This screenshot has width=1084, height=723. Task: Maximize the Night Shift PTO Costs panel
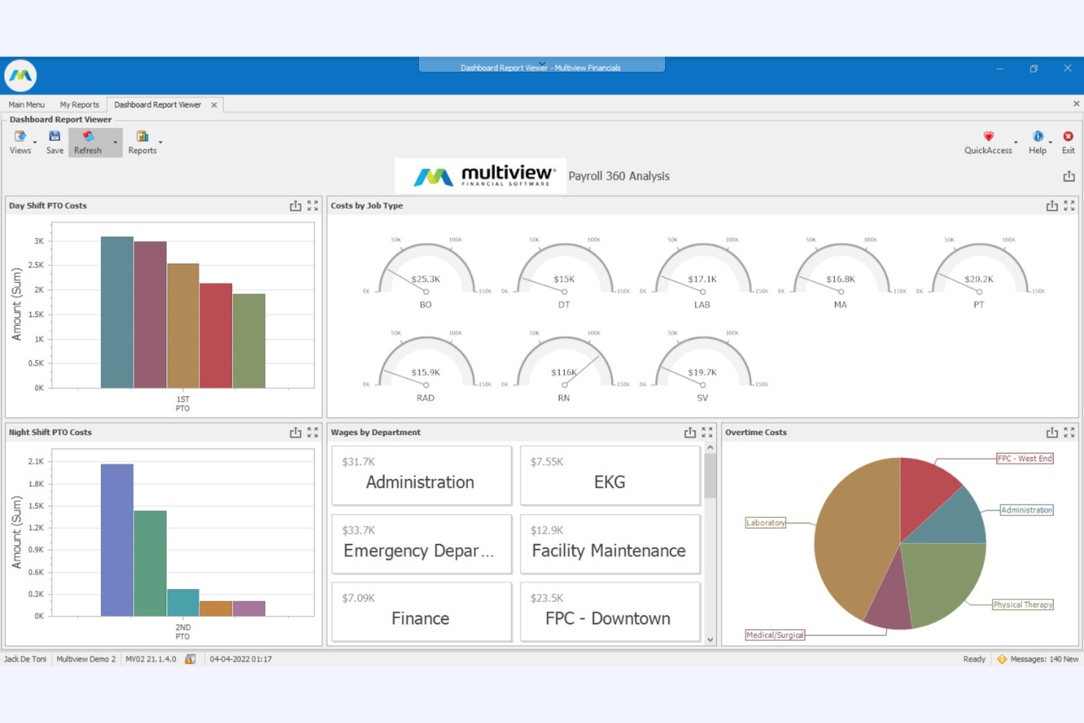tap(311, 432)
